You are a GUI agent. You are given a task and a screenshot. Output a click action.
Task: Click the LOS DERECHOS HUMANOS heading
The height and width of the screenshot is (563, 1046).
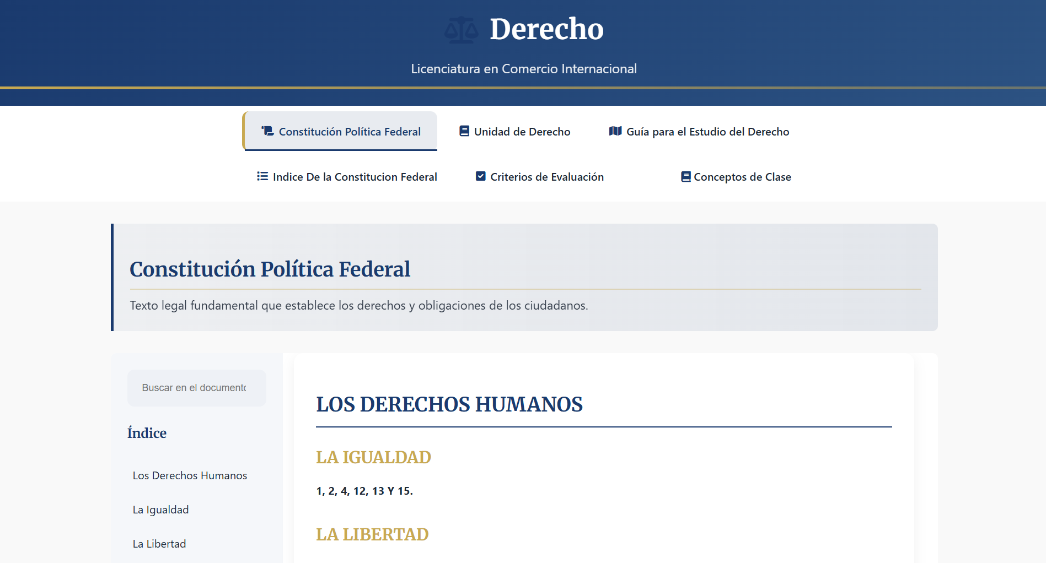tap(449, 404)
